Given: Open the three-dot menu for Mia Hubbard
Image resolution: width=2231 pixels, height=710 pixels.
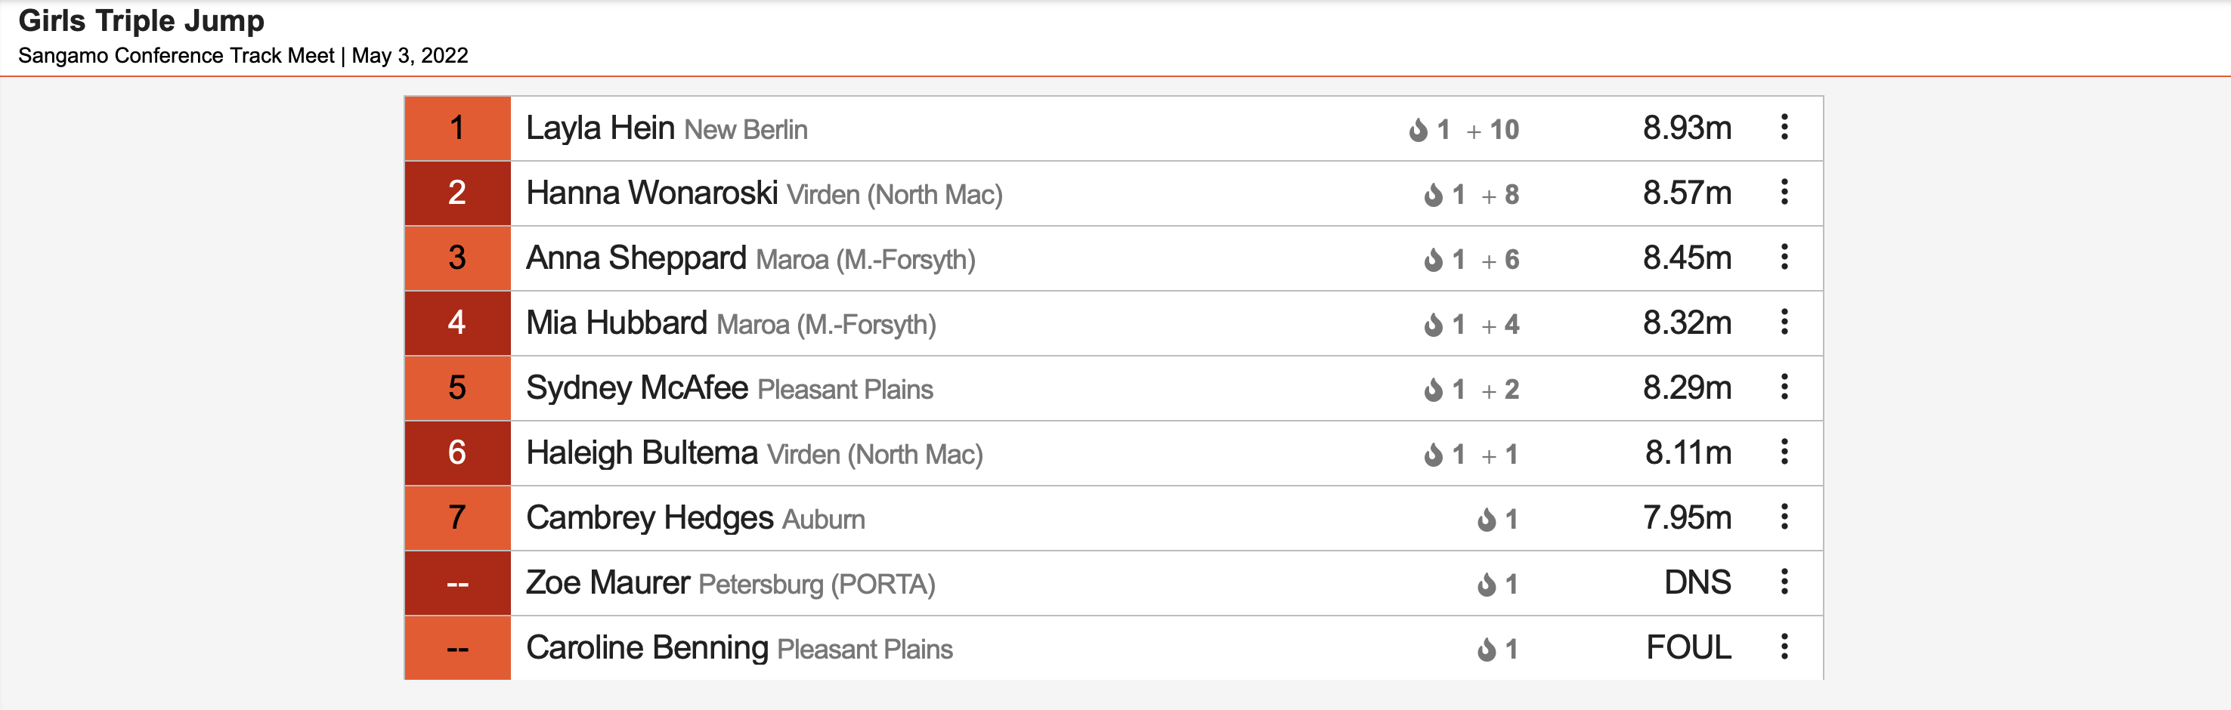Looking at the screenshot, I should pos(1784,322).
